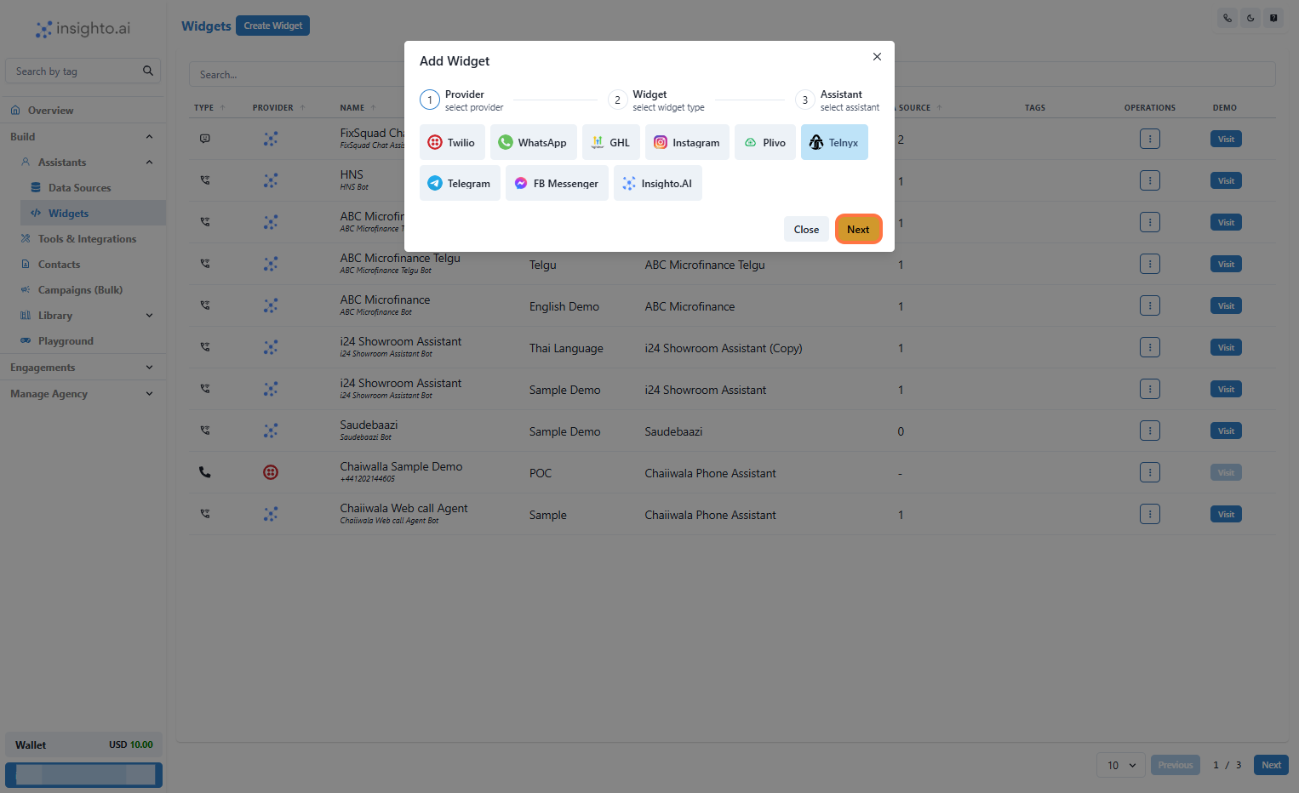Go to step 1 Provider

(x=462, y=100)
